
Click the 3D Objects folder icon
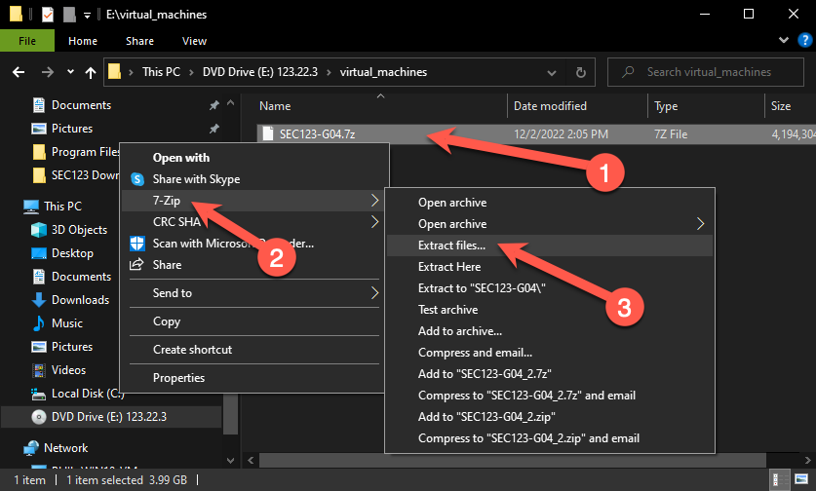(x=39, y=230)
